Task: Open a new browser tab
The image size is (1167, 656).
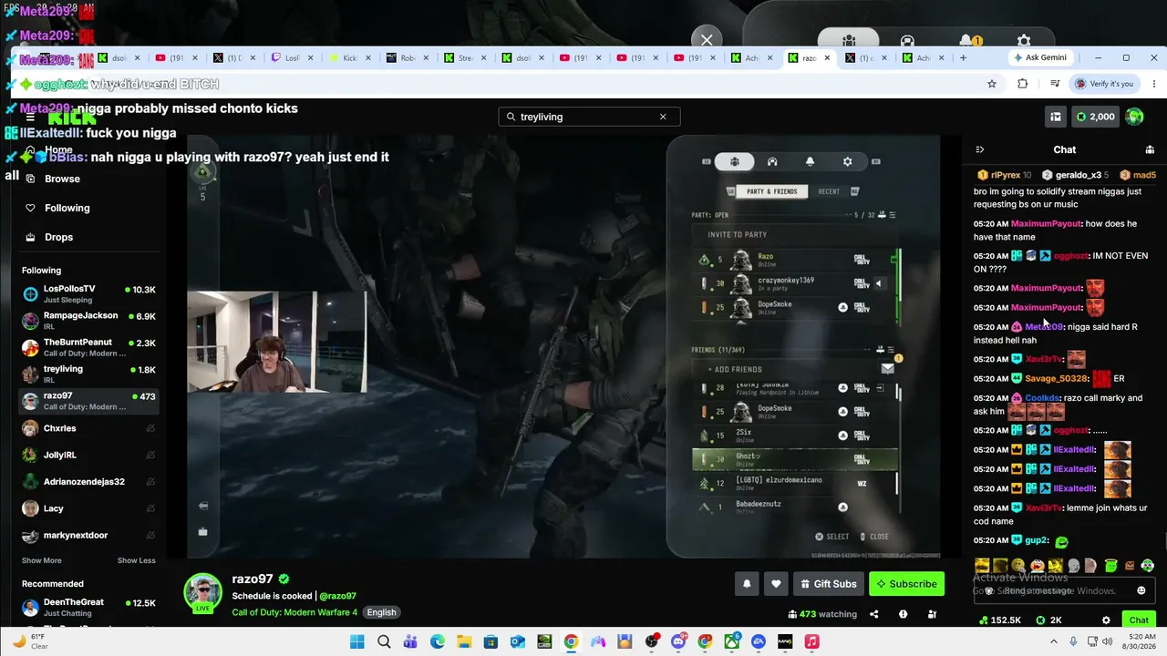Action: pos(963,57)
